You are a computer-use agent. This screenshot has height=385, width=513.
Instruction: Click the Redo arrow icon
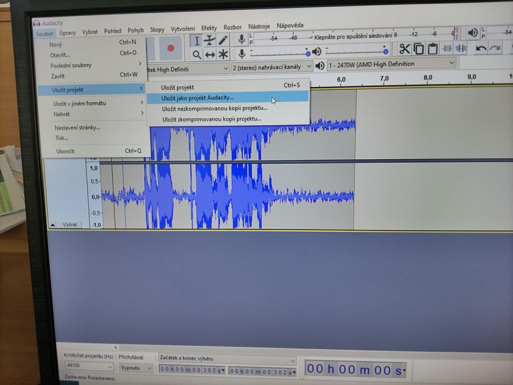(495, 49)
